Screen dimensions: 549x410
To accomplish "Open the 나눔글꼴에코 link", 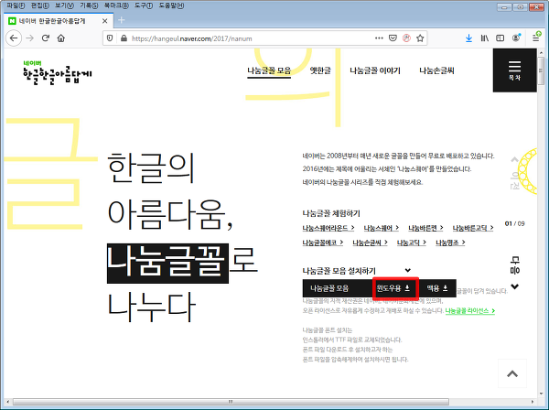I will click(x=322, y=243).
